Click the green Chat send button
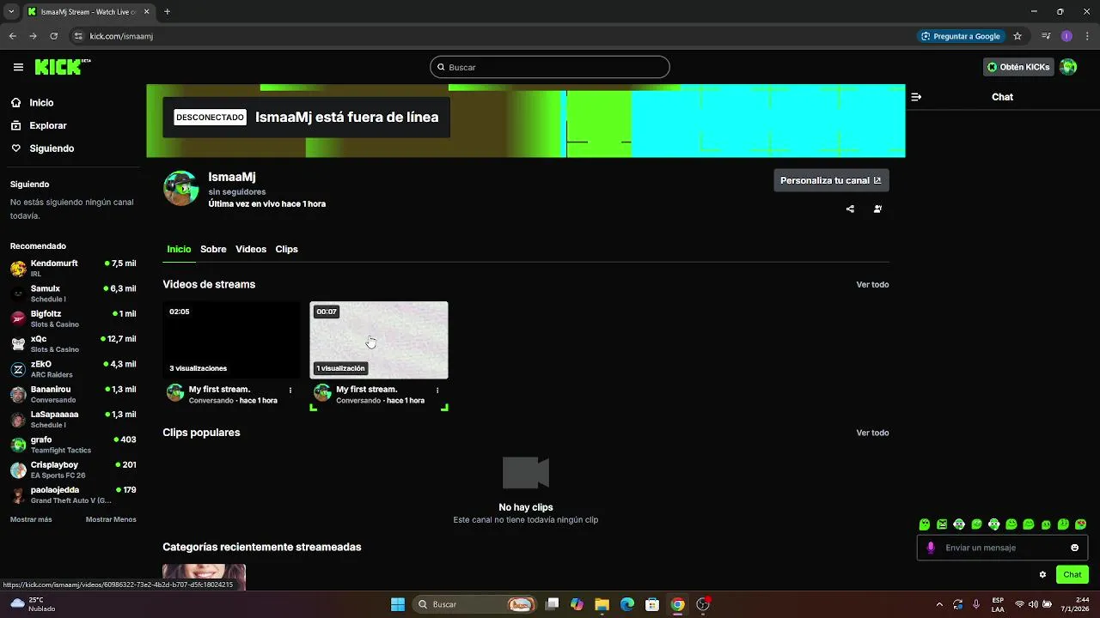Viewport: 1100px width, 618px height. pos(1072,574)
